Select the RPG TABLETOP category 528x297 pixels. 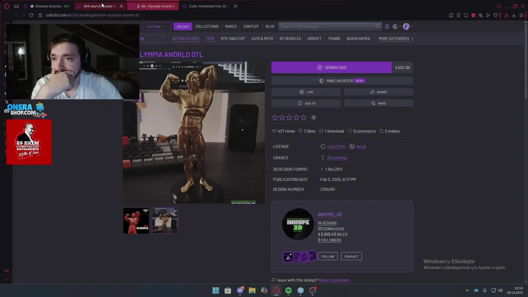pyautogui.click(x=233, y=38)
